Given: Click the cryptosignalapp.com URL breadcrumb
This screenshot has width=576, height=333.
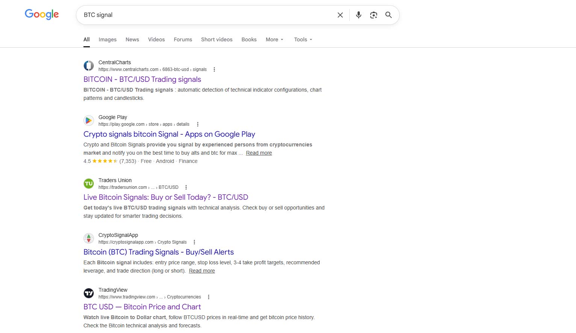Looking at the screenshot, I should 142,242.
